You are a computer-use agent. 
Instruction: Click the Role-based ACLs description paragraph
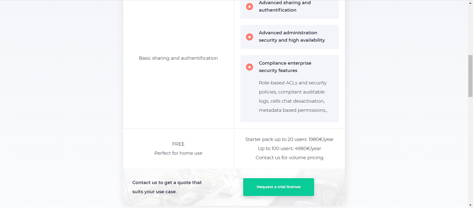(x=293, y=96)
